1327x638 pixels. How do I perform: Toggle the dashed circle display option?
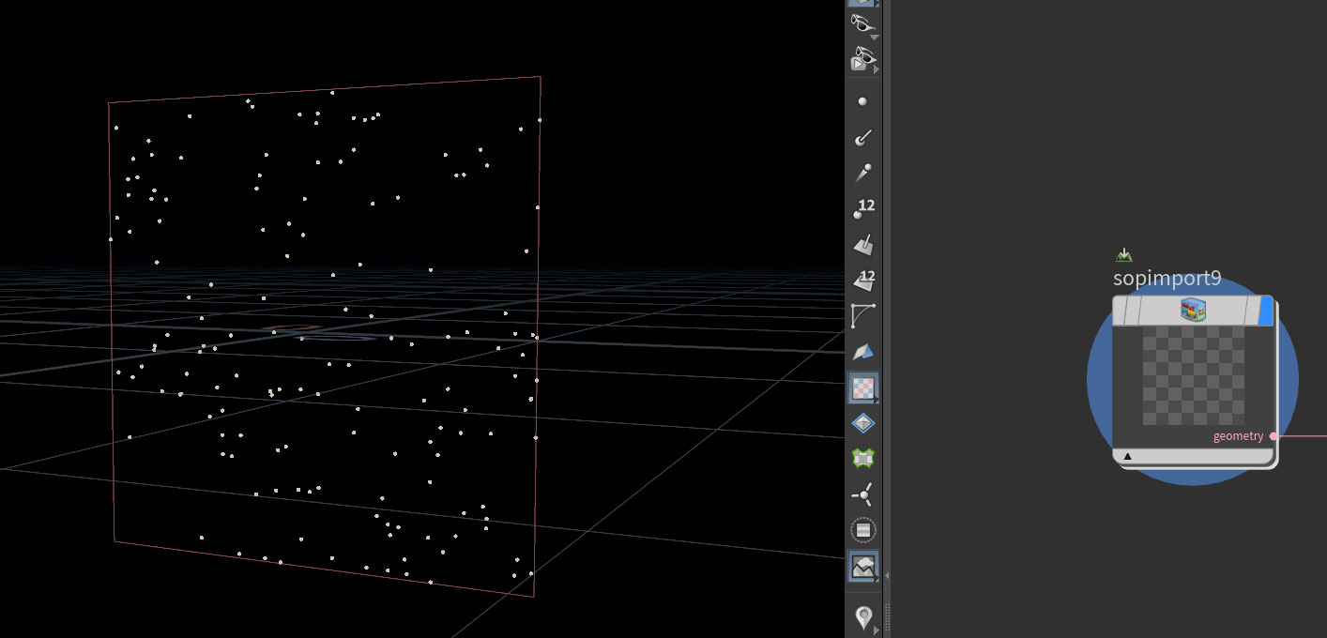click(863, 530)
